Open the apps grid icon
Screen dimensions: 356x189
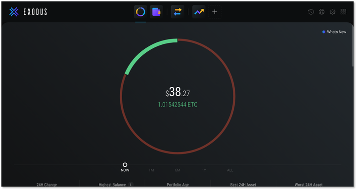tap(343, 12)
